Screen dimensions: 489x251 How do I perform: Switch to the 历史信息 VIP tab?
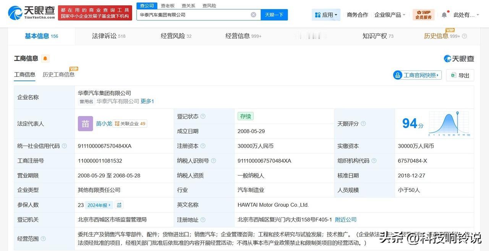tap(442, 36)
